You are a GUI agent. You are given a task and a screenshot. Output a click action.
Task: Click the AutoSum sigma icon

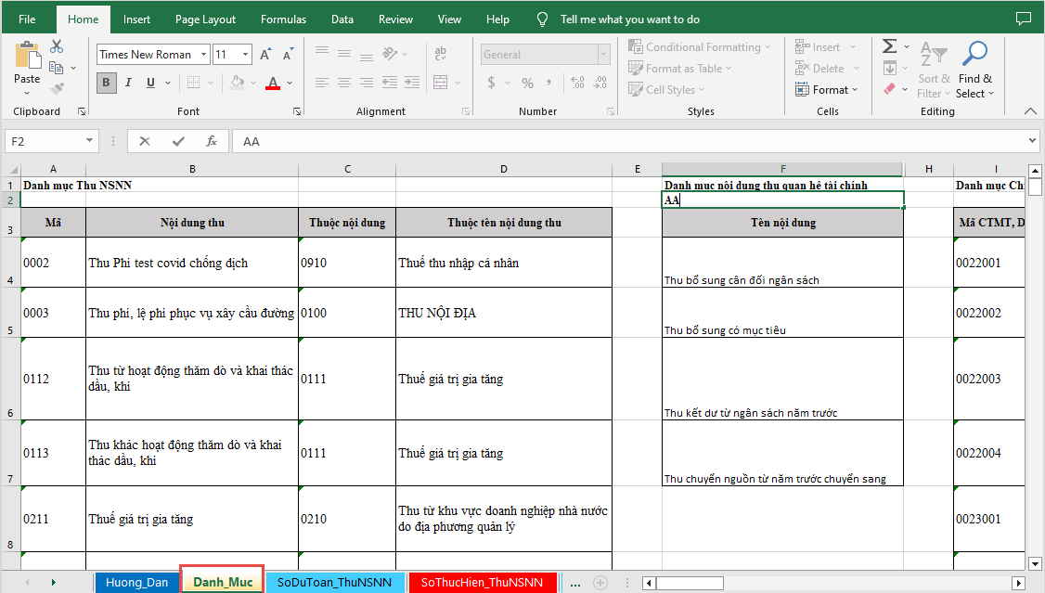889,46
